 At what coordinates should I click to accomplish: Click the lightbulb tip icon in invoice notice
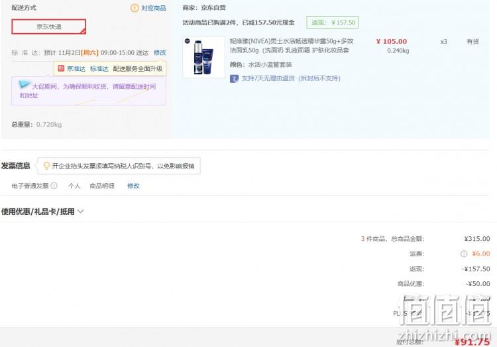(x=46, y=166)
